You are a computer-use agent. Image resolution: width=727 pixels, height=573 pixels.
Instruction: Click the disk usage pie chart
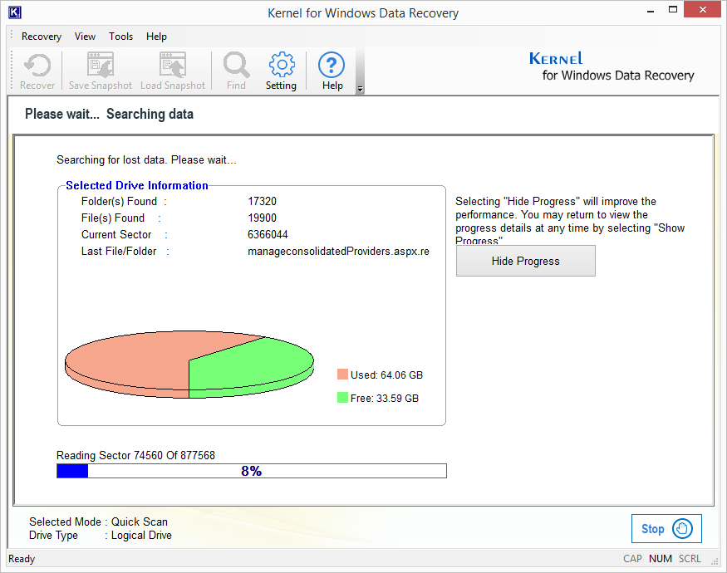(189, 365)
